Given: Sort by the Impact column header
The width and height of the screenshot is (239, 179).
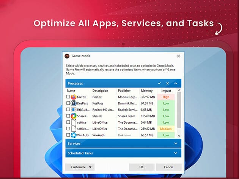Looking at the screenshot, I should tap(166, 91).
